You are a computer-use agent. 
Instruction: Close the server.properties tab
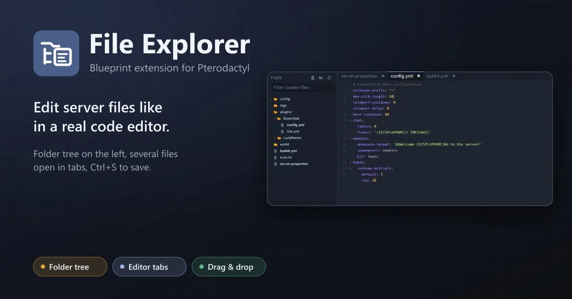382,76
